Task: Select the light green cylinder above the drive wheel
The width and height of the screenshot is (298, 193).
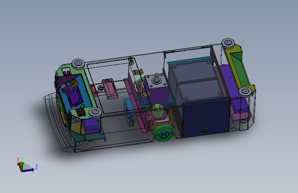Action: 157,111
